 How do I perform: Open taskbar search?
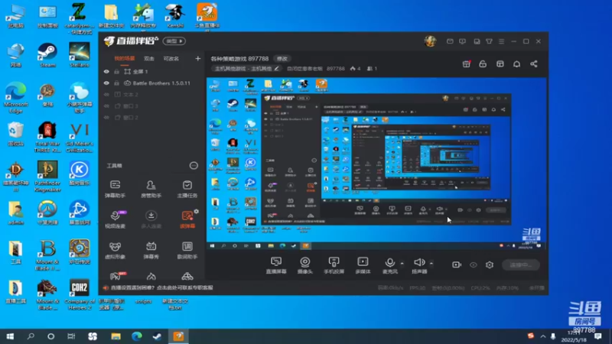pos(31,336)
